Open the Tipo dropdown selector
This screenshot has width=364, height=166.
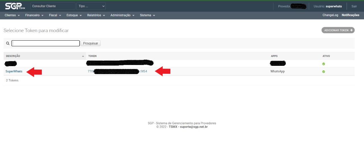[x=91, y=6]
